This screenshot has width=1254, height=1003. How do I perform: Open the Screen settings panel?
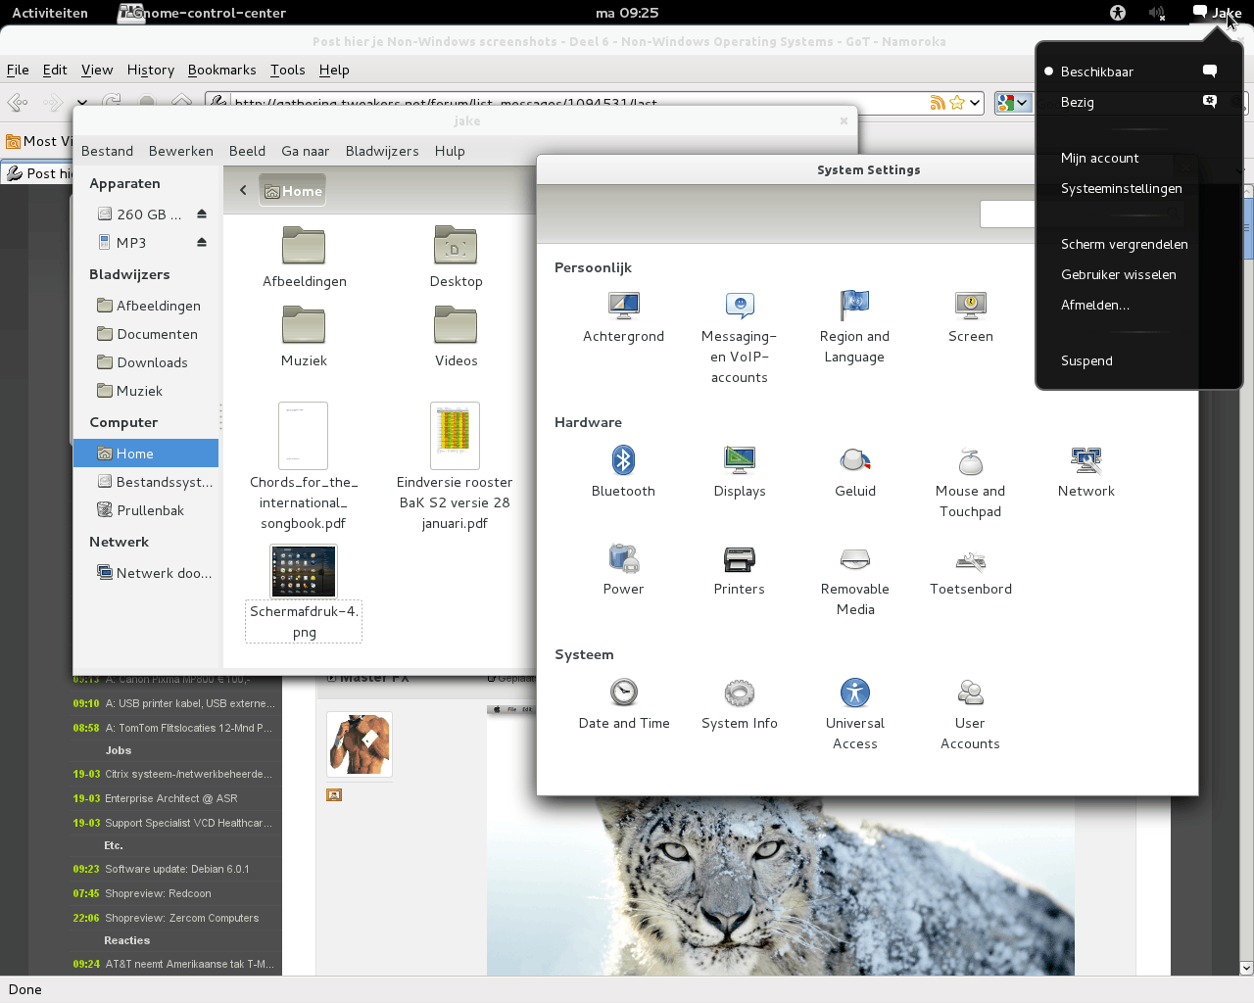pos(971,317)
